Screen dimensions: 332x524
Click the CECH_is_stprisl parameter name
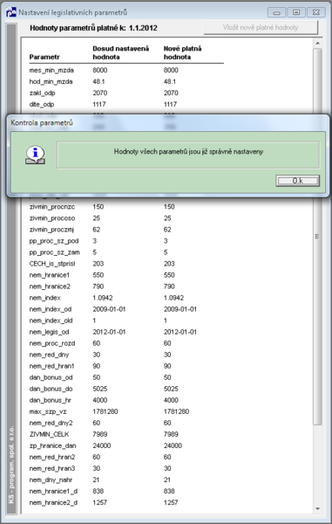point(52,264)
